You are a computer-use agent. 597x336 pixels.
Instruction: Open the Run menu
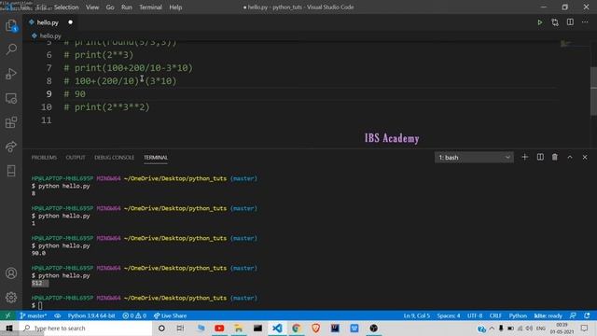[127, 7]
